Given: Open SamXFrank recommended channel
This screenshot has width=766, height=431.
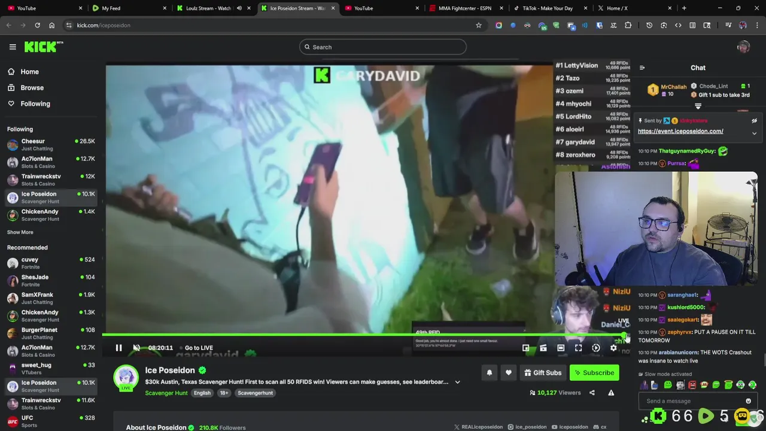Looking at the screenshot, I should pyautogui.click(x=51, y=298).
